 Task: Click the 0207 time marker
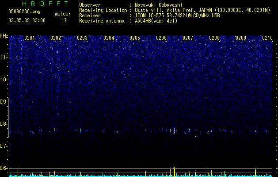click(x=188, y=38)
